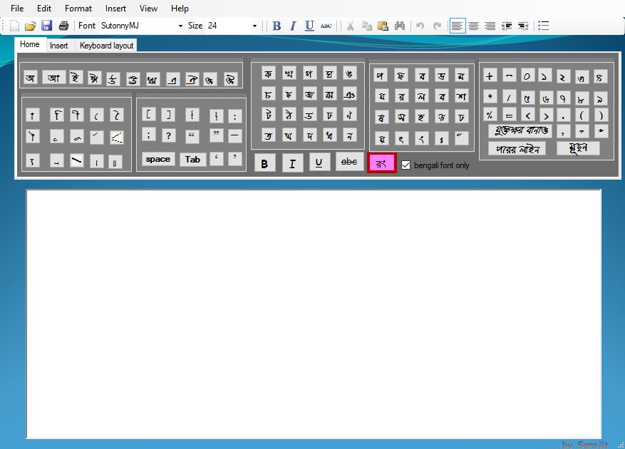
Task: Insert the Bengali vowel আ key
Action: pyautogui.click(x=53, y=78)
